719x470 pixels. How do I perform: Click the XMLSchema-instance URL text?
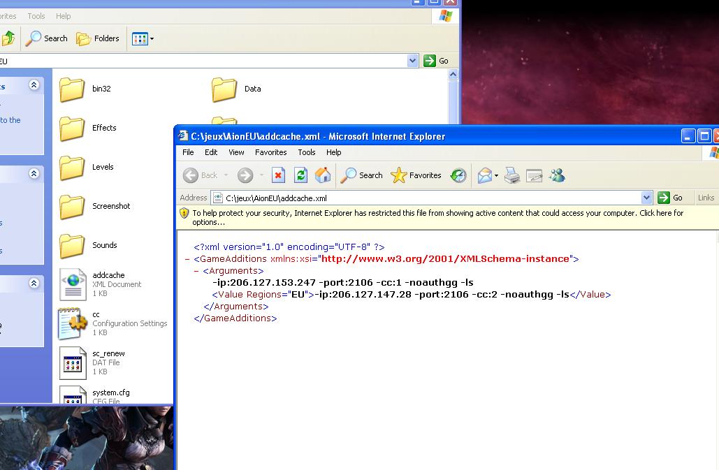445,259
